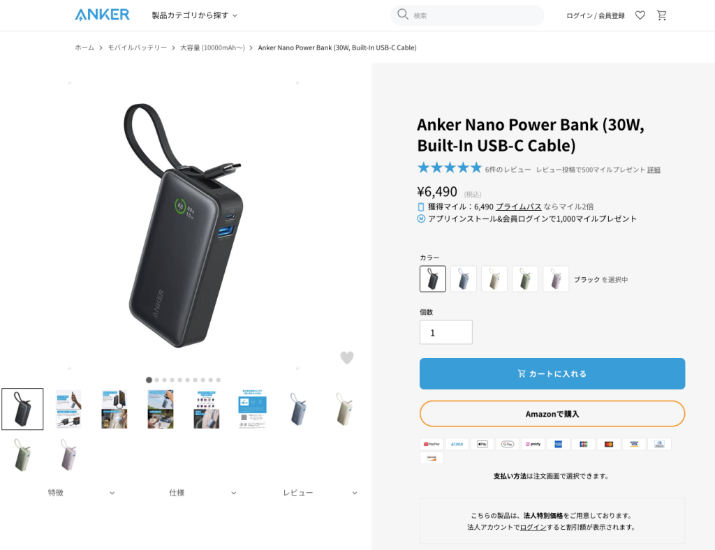
Task: Expand the 仕様 section
Action: click(x=202, y=493)
